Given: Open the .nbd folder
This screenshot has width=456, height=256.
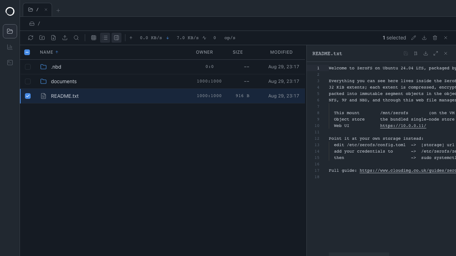Looking at the screenshot, I should [56, 67].
